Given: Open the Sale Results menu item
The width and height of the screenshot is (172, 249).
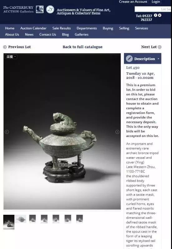Looking at the screenshot, I should (x=61, y=28).
